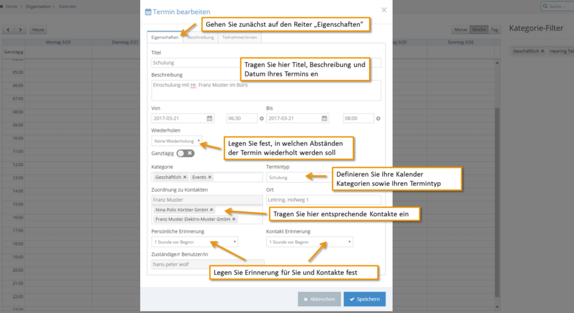Open the Bis date calendar picker icon
The height and width of the screenshot is (313, 574).
point(325,119)
